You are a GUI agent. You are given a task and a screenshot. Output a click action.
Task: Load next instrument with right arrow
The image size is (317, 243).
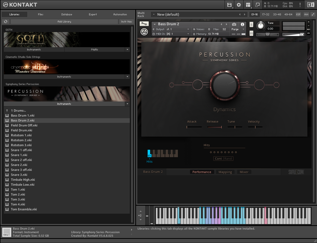tap(227, 24)
